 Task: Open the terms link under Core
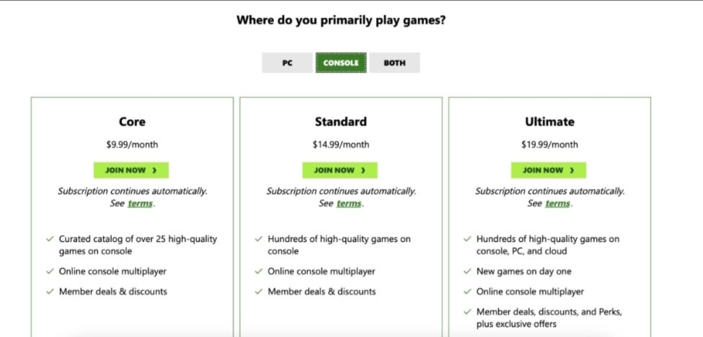click(140, 204)
